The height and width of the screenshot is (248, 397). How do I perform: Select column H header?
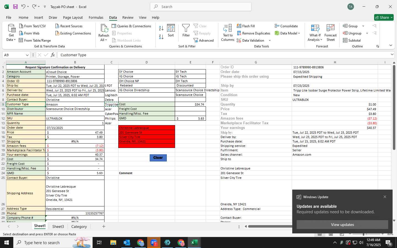pyautogui.click(x=335, y=62)
